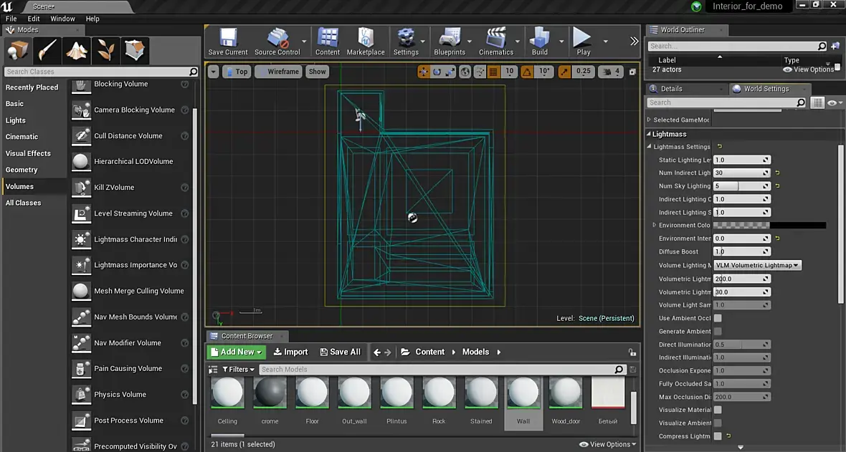Open the Window menu
This screenshot has height=452, width=846.
(x=62, y=19)
